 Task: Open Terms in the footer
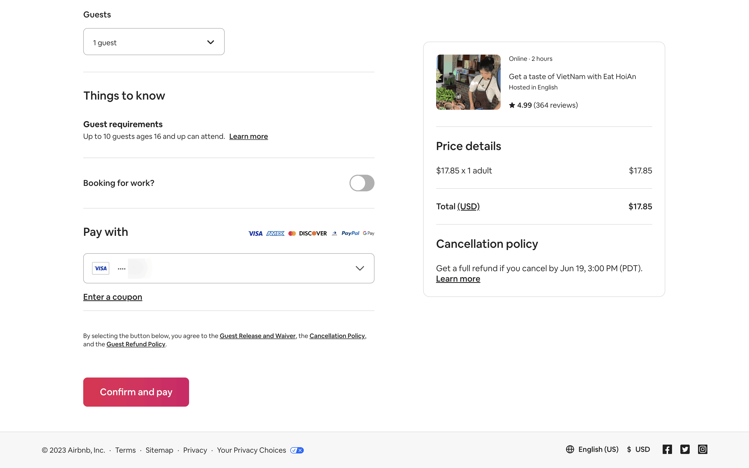(125, 450)
